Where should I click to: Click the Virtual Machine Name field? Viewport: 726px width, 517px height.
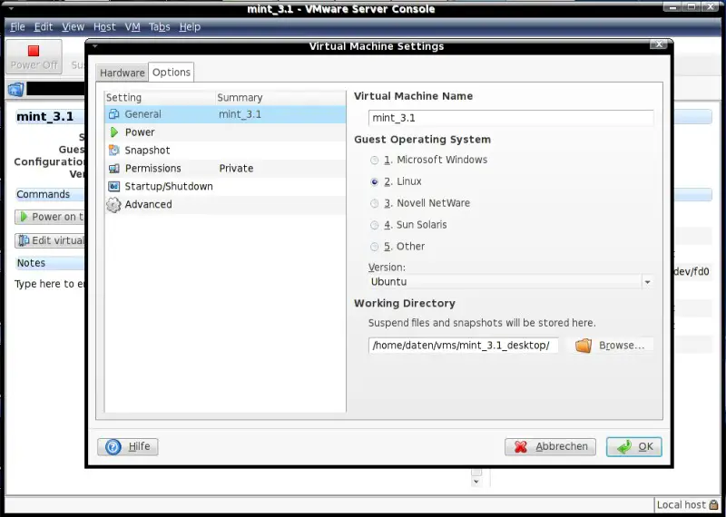click(x=511, y=118)
